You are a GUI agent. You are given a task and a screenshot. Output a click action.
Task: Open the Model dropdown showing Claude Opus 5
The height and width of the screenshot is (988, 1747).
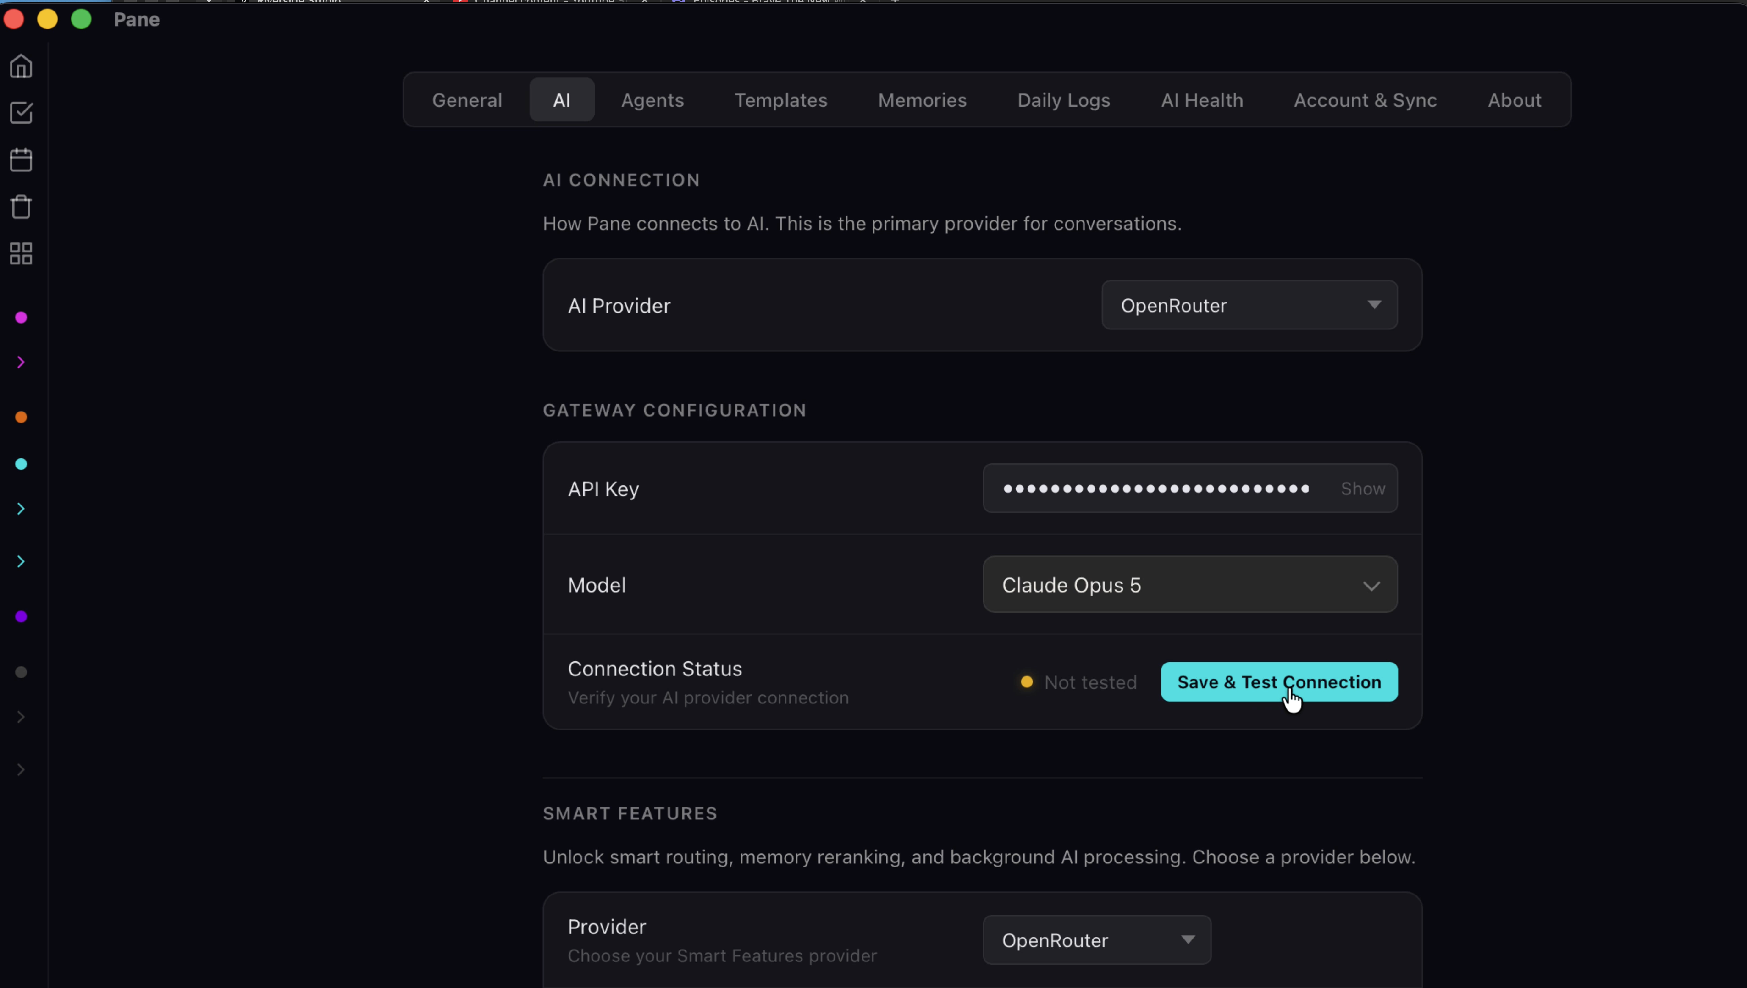click(1190, 585)
